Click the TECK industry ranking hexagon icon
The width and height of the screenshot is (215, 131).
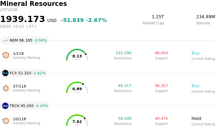[6, 121]
